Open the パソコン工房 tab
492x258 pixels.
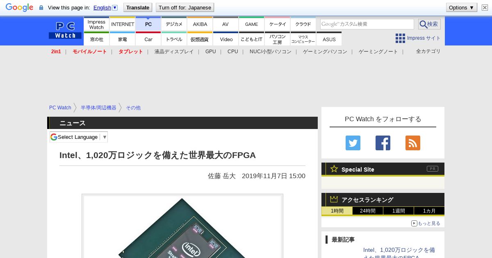click(278, 39)
